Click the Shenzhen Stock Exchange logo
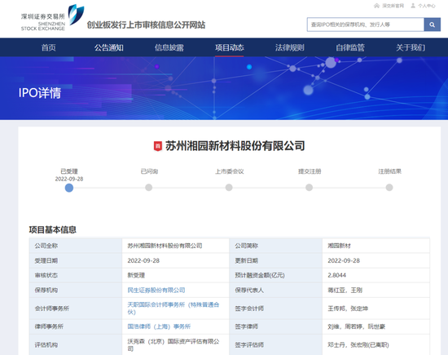 click(53, 18)
